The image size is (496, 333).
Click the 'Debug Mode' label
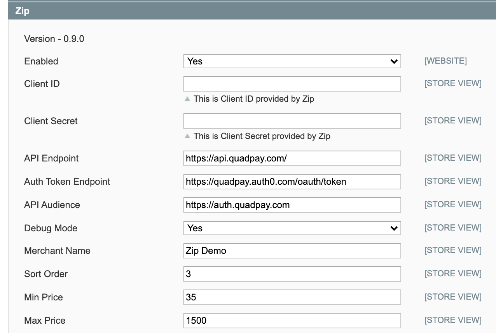click(51, 228)
